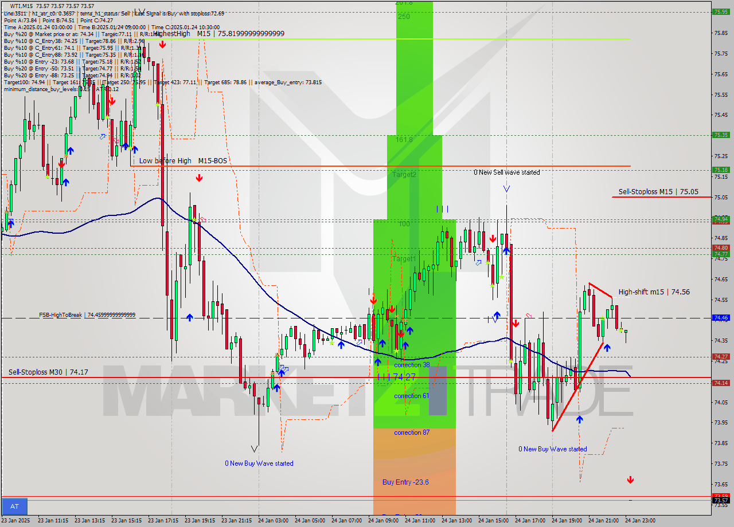Image resolution: width=734 pixels, height=527 pixels.
Task: Click the 24 Jan 15:00 time label
Action: (x=494, y=521)
